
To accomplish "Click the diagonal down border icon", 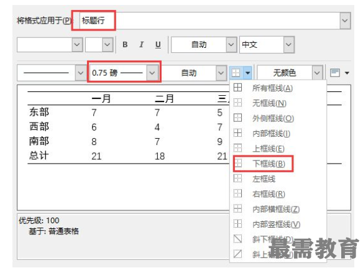I will pos(237,239).
